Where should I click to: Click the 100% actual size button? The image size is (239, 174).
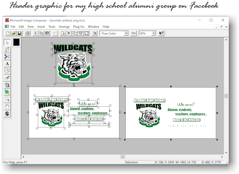tap(134, 33)
